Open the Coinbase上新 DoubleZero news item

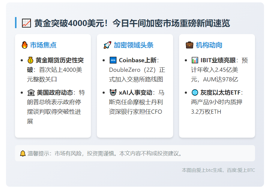(x=137, y=70)
